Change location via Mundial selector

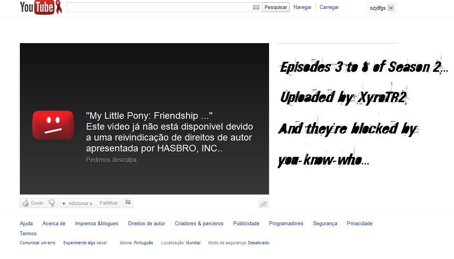193,243
